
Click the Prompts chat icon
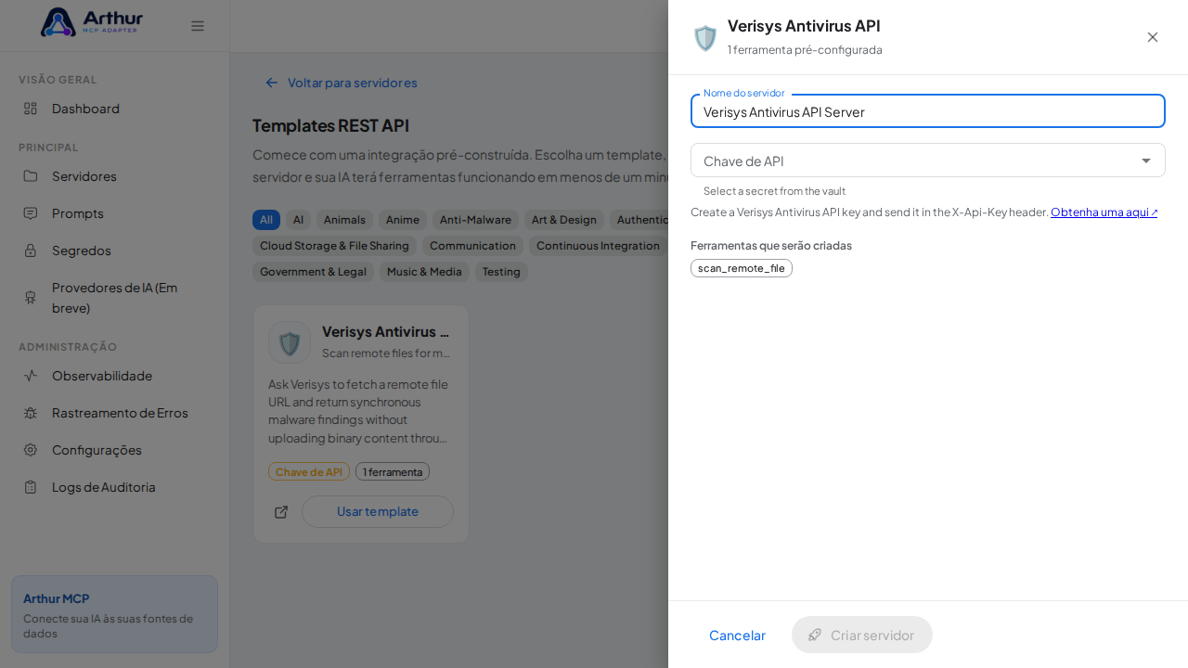point(31,213)
